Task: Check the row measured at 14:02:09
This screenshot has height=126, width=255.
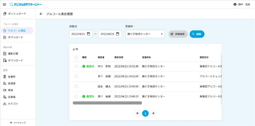Action: (76, 76)
